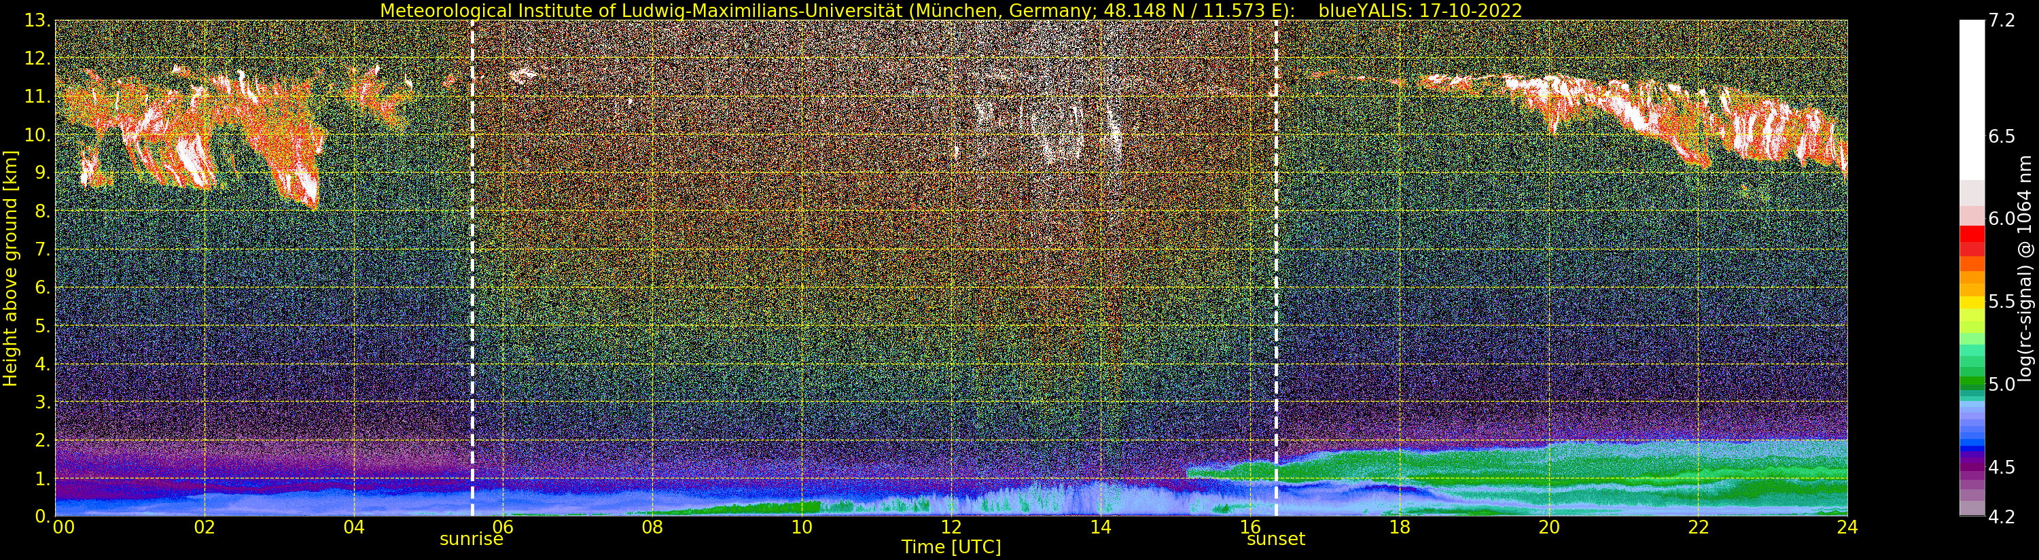2039x560 pixels.
Task: Click the height axis tick '8.'
Action: pos(43,211)
